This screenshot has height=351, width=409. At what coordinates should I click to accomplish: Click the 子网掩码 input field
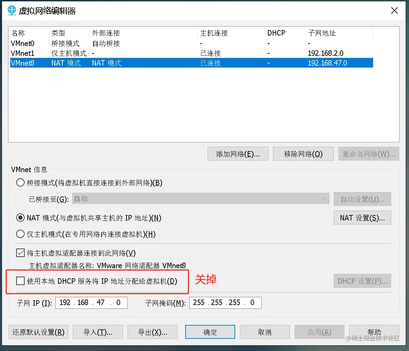225,303
